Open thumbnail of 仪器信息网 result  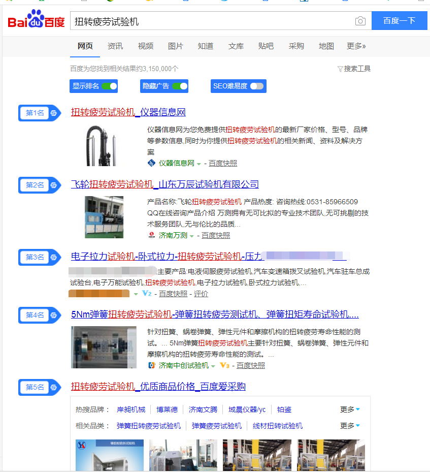(102, 145)
